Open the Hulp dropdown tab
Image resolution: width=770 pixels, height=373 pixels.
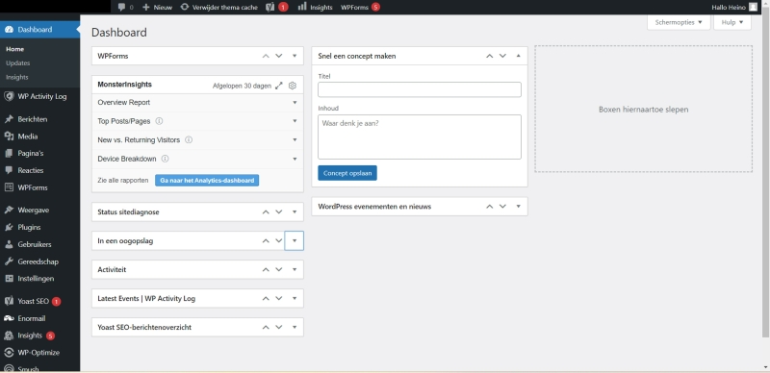pyautogui.click(x=732, y=22)
